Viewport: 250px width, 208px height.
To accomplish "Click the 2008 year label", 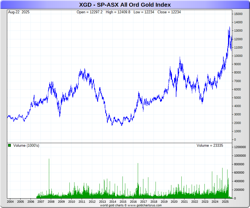I will [x=51, y=202].
